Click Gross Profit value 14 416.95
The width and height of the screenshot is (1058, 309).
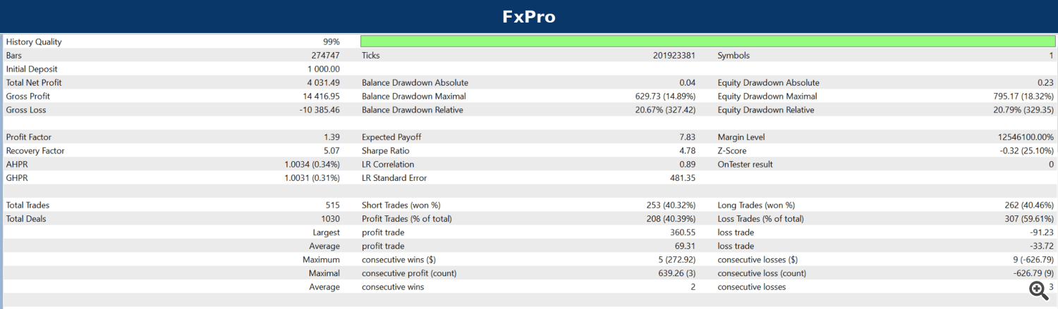tap(322, 96)
